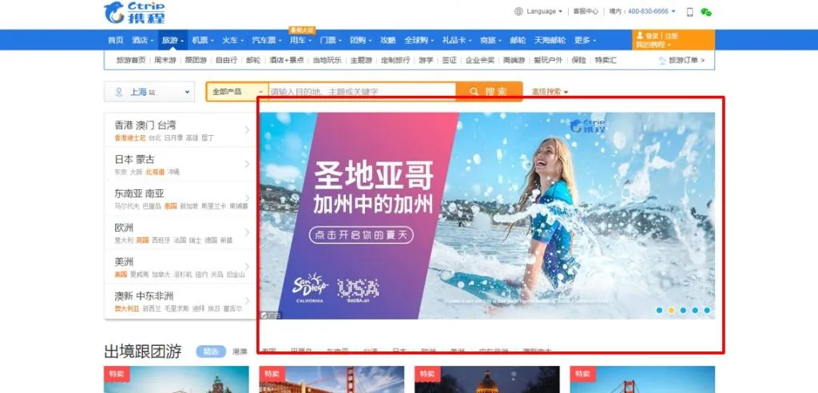Image resolution: width=818 pixels, height=393 pixels.
Task: Open 更多 menu in navigation bar
Action: (x=585, y=40)
